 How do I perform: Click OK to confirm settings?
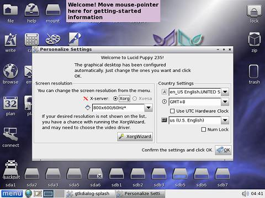[223, 150]
